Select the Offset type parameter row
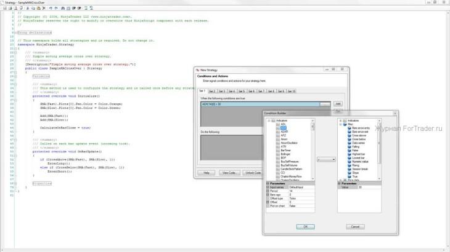 pos(290,199)
